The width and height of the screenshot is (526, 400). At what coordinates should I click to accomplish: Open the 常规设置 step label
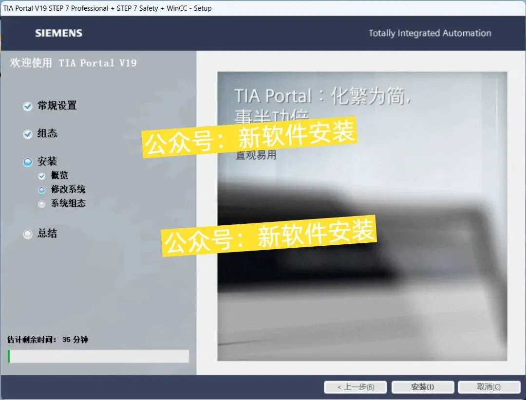click(57, 106)
